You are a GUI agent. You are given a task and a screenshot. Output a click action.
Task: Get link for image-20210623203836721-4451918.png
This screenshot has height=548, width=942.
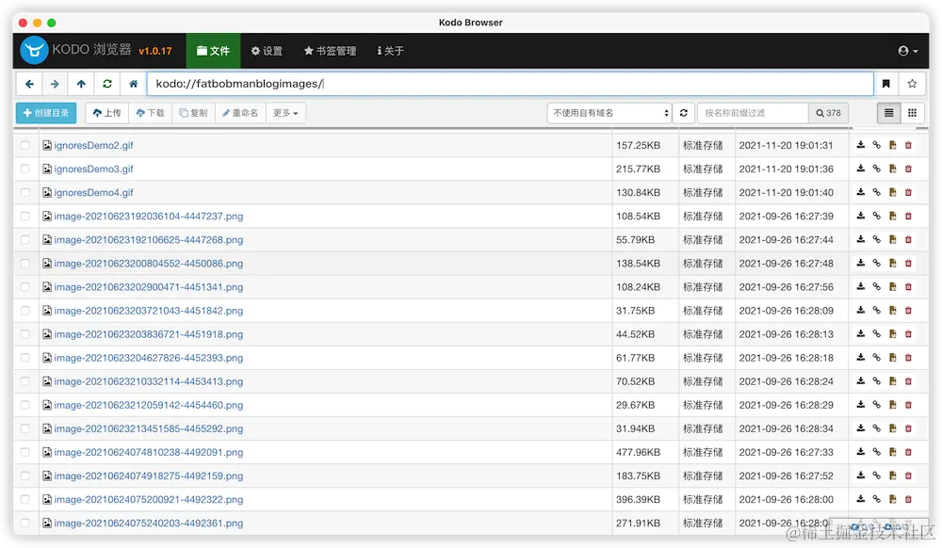(x=876, y=333)
